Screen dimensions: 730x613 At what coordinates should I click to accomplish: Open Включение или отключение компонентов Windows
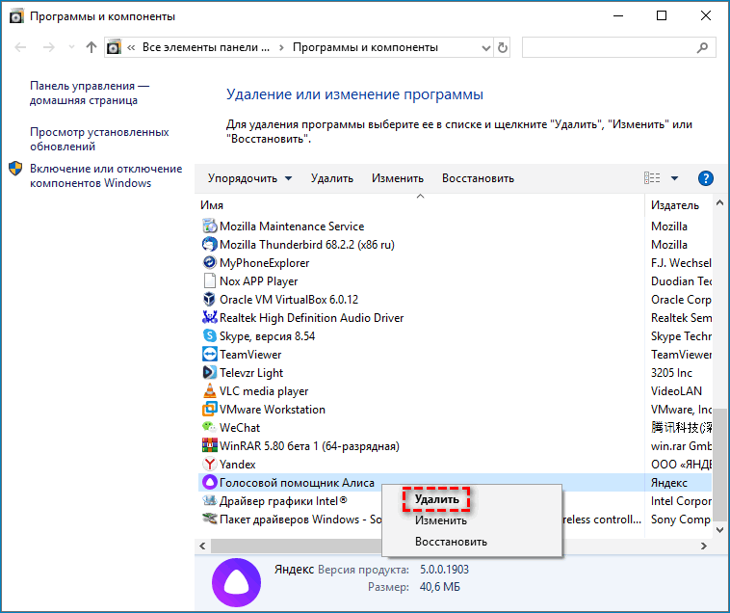click(105, 175)
